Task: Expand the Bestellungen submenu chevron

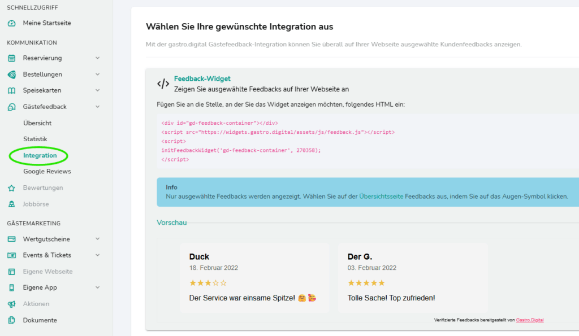Action: click(97, 75)
